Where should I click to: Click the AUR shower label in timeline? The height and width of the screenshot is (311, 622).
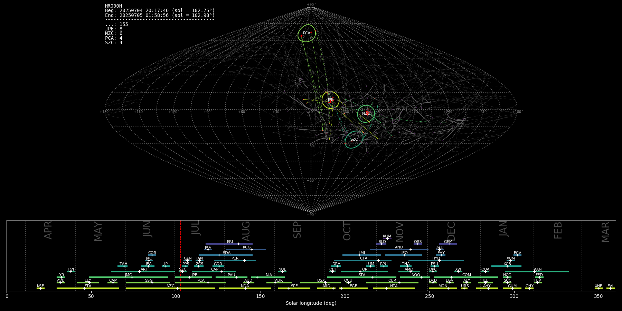tap(279, 281)
